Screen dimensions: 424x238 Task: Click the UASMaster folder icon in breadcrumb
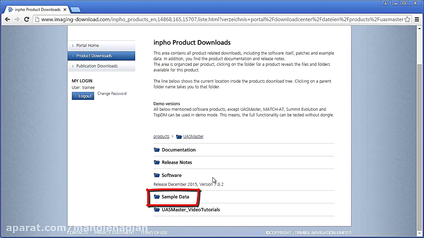(179, 137)
